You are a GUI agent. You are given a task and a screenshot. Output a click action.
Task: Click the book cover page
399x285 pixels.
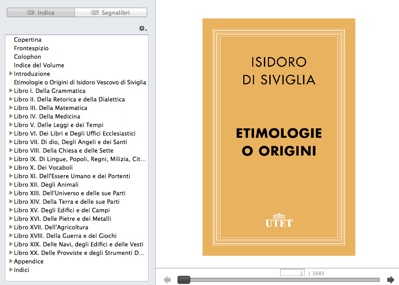click(x=279, y=137)
